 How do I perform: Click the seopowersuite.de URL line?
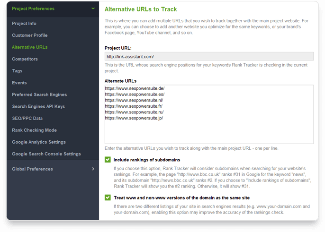point(135,88)
